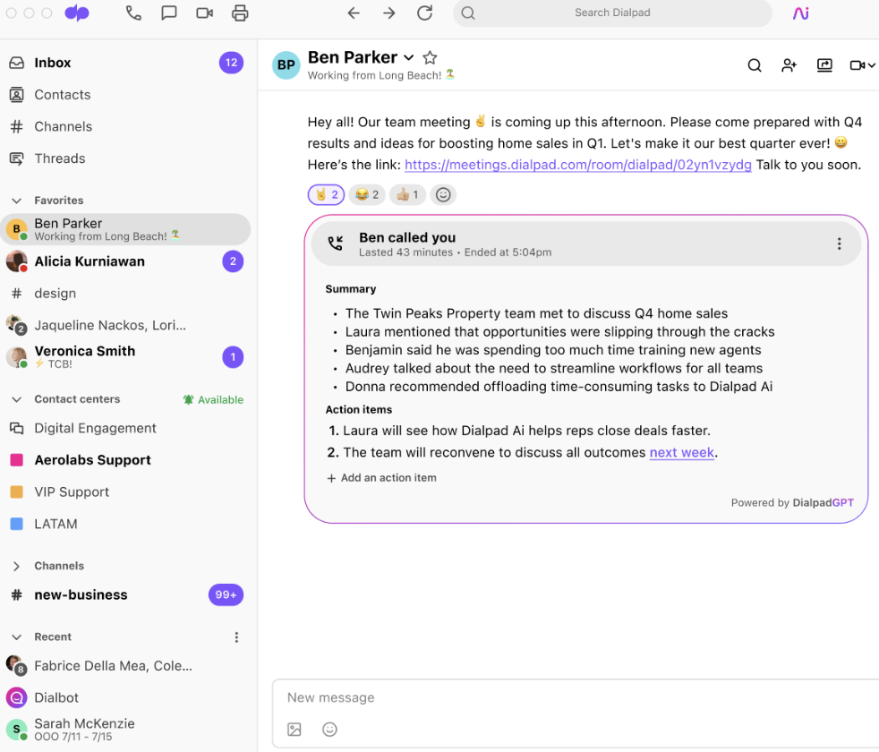Click the add person icon
The image size is (879, 752).
click(x=789, y=65)
